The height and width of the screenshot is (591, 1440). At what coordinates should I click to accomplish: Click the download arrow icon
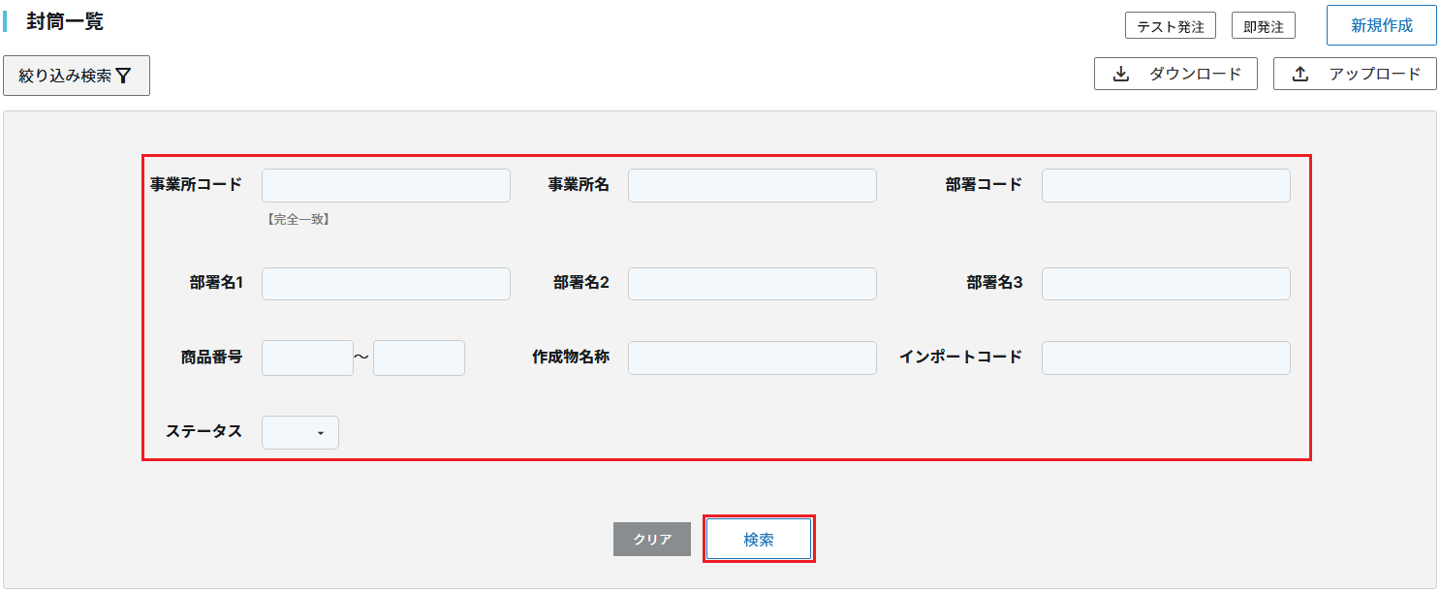coord(1121,74)
